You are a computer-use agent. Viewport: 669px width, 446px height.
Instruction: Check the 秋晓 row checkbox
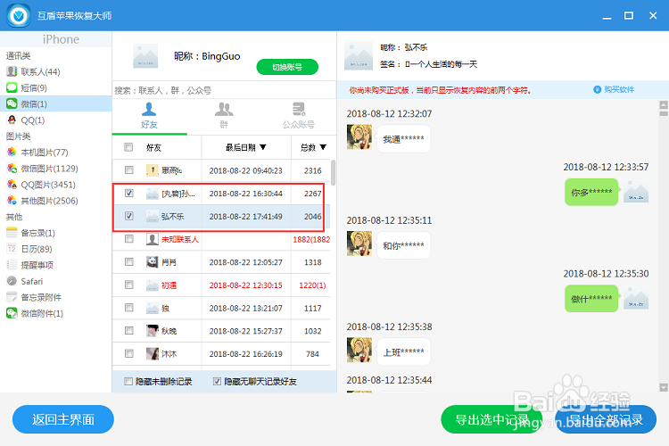(128, 330)
